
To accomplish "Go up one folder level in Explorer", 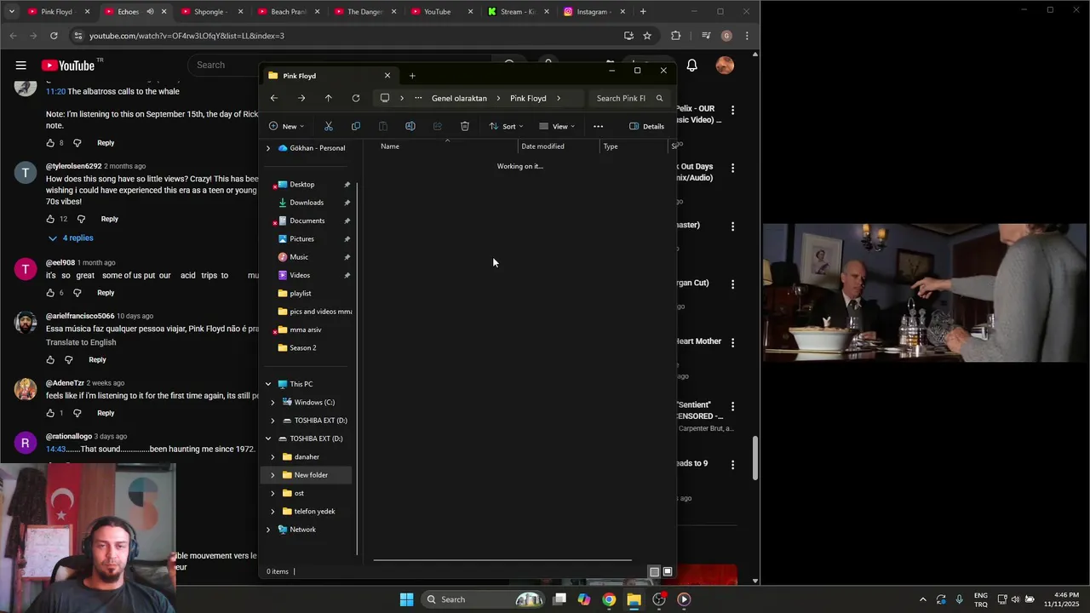I will [328, 98].
